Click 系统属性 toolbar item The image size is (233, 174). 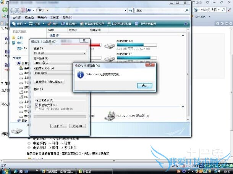point(69,24)
